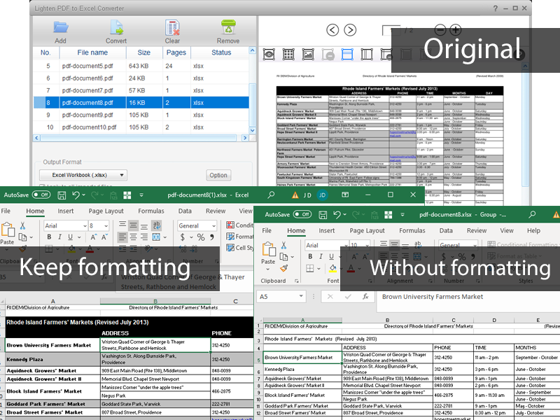Click Cut scissors in the pdf-document8(1).xlsx ribbon
The image size is (560, 420).
pos(23,225)
